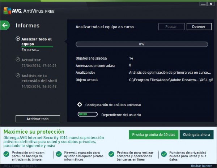Screen dimensions: 217x168
Task: Click the green check icon next to Funciones de privacidad
Action: click(x=164, y=154)
